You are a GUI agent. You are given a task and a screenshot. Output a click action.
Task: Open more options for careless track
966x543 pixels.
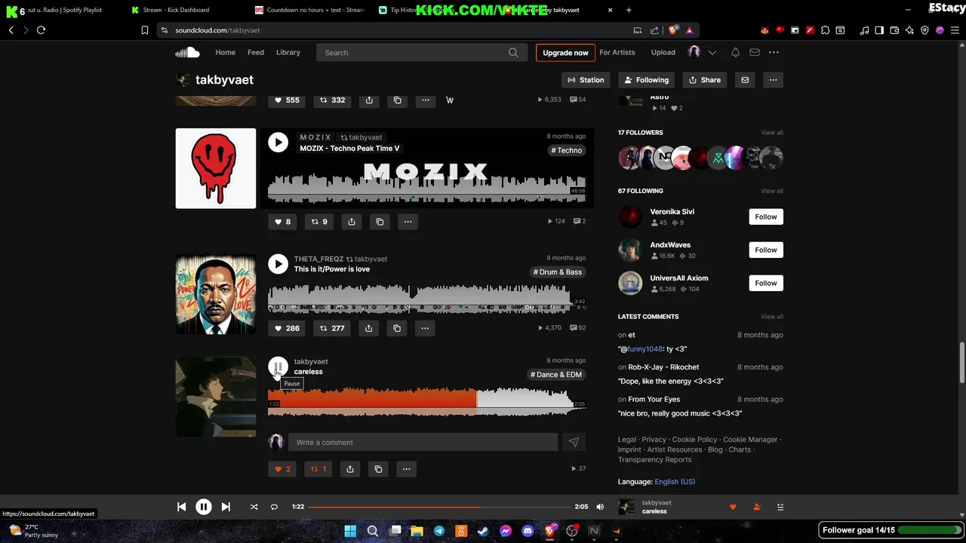point(406,469)
